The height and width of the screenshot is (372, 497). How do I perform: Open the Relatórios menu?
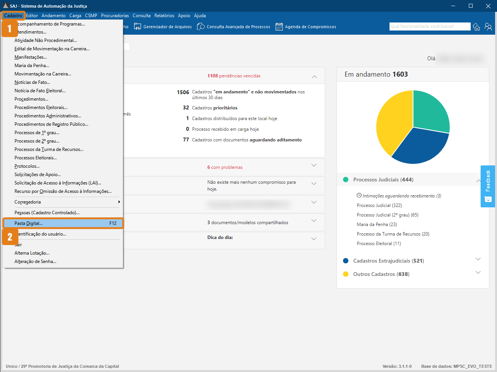click(x=164, y=16)
